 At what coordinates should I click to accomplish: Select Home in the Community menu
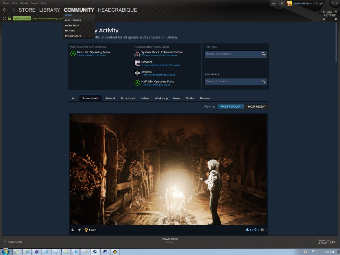(69, 15)
